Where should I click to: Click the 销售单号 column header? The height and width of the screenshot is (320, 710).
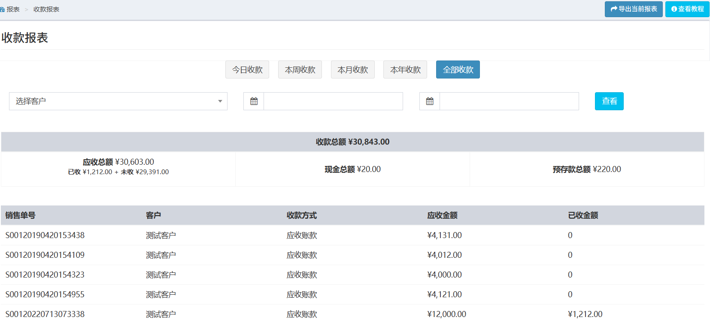coord(20,215)
